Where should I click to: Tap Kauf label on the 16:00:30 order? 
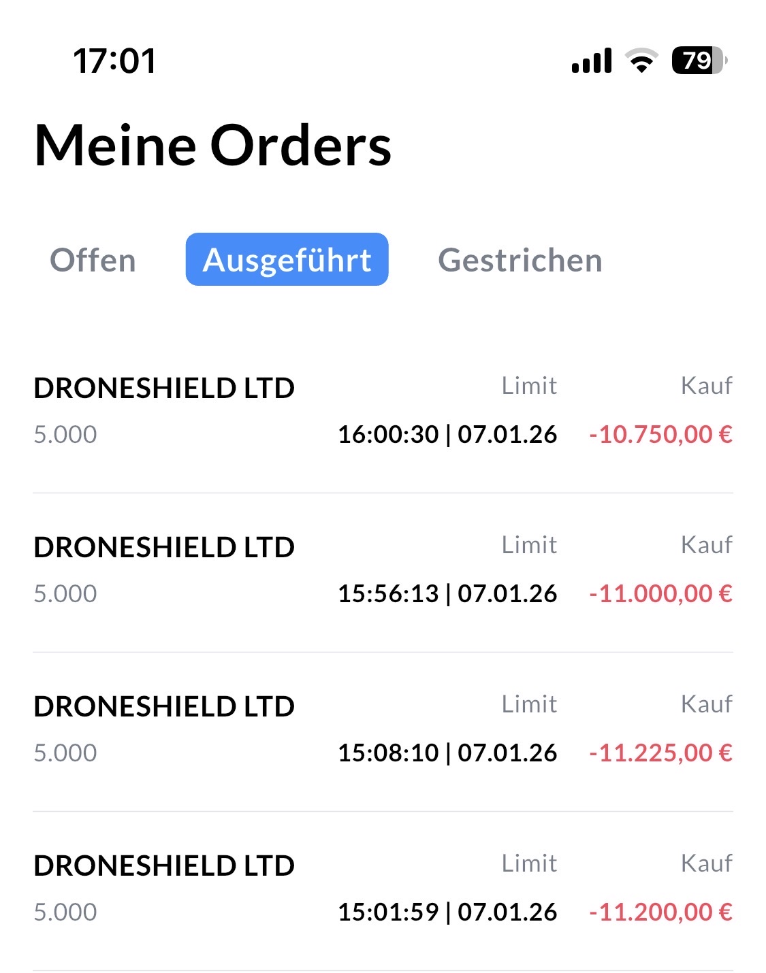(706, 386)
